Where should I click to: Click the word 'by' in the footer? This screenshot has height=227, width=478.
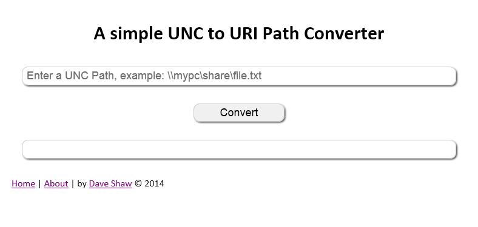pos(82,184)
